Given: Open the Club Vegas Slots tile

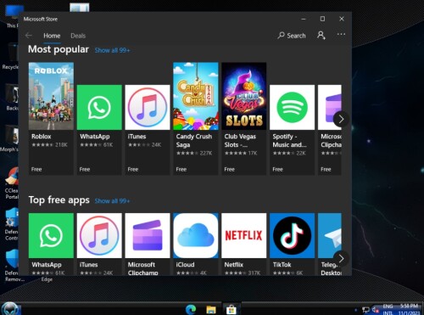Looking at the screenshot, I should coord(244,118).
